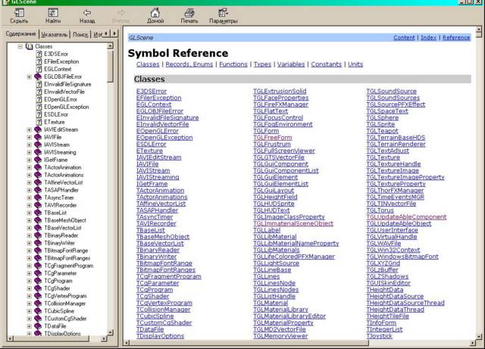The width and height of the screenshot is (485, 349).
Task: Click the TBaseList purple book icon
Action: tap(38, 213)
